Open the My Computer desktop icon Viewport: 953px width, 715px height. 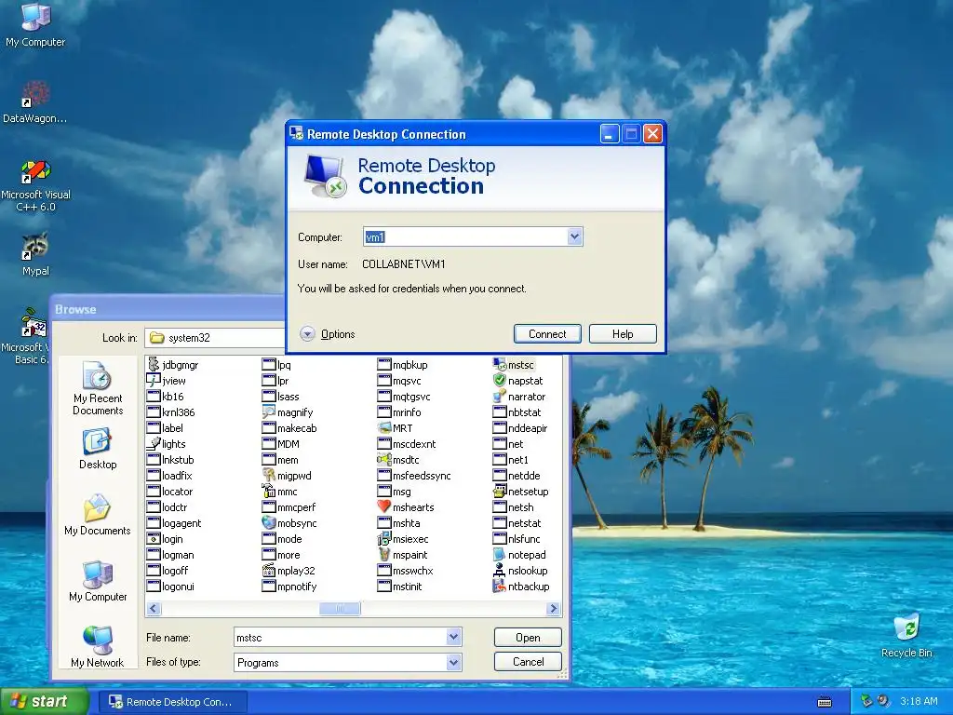tap(35, 24)
